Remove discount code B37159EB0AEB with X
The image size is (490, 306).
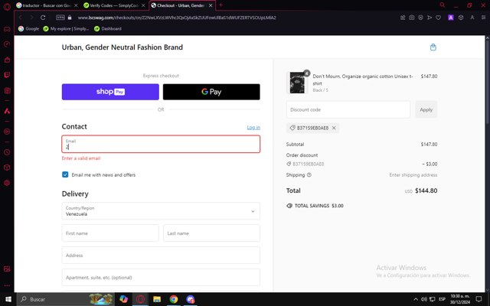[x=334, y=128]
